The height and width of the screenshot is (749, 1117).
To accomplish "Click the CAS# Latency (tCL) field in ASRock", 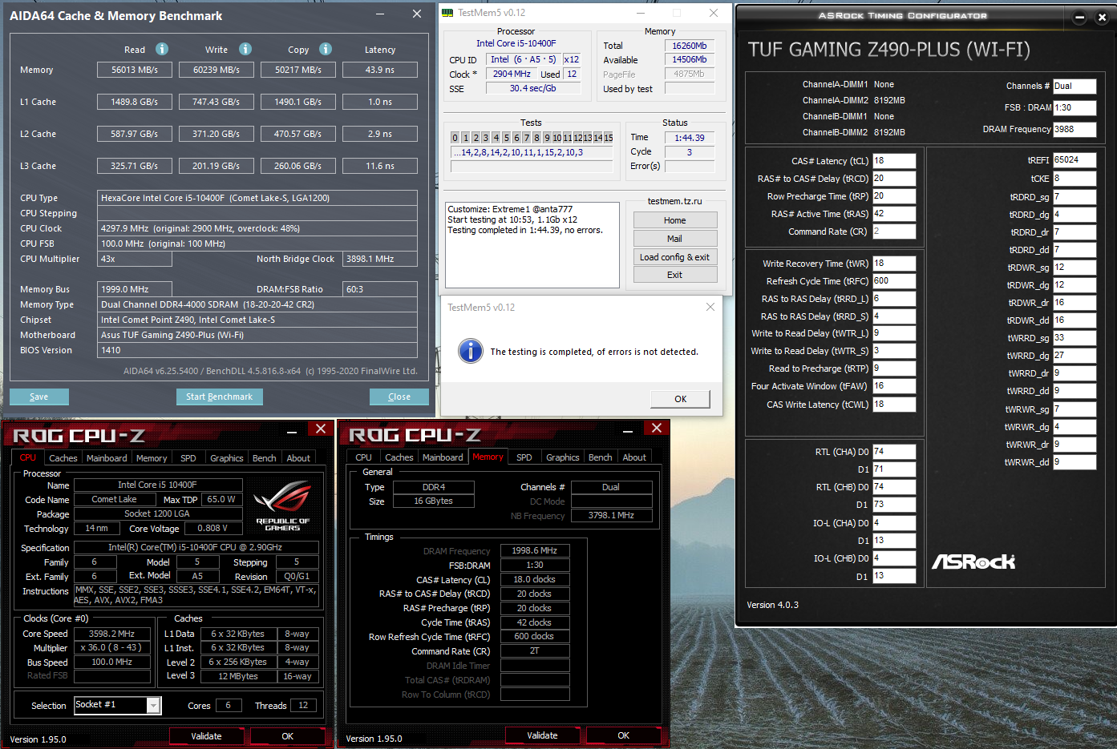I will click(893, 161).
